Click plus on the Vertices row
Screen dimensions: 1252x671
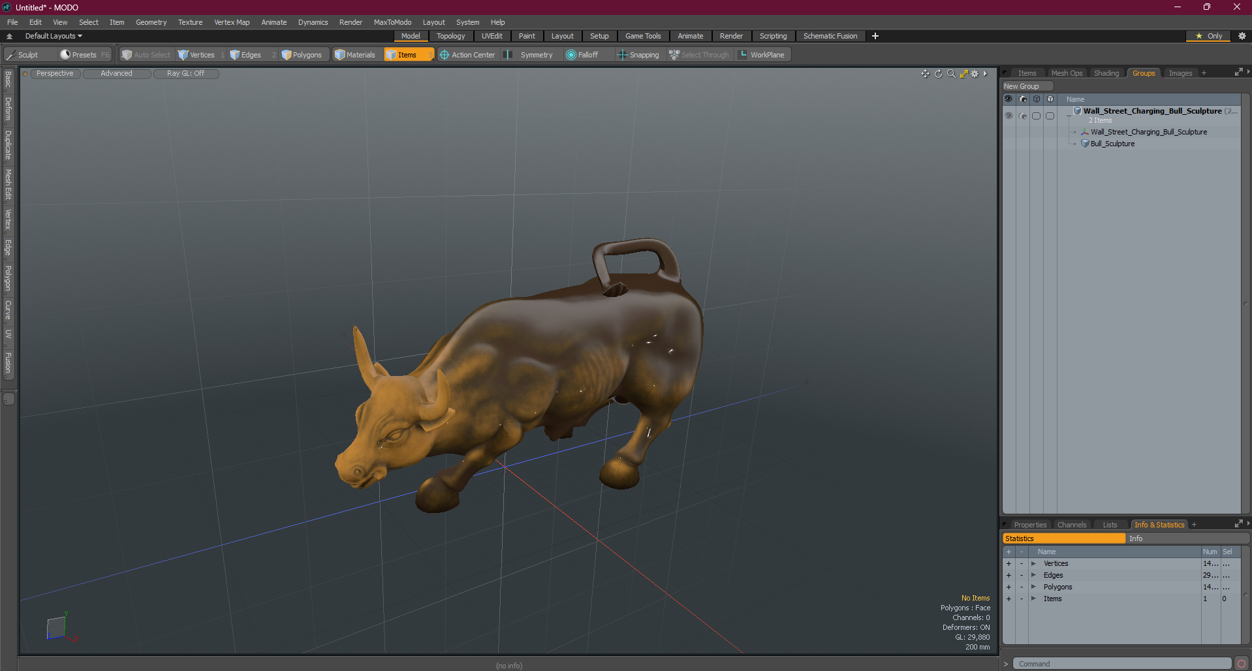[x=1009, y=563]
